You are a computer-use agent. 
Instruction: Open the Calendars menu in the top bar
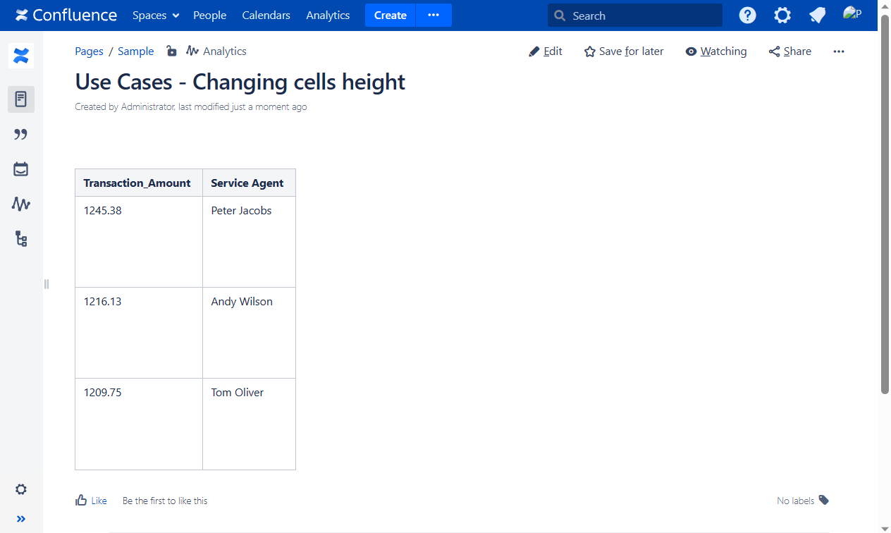click(266, 16)
